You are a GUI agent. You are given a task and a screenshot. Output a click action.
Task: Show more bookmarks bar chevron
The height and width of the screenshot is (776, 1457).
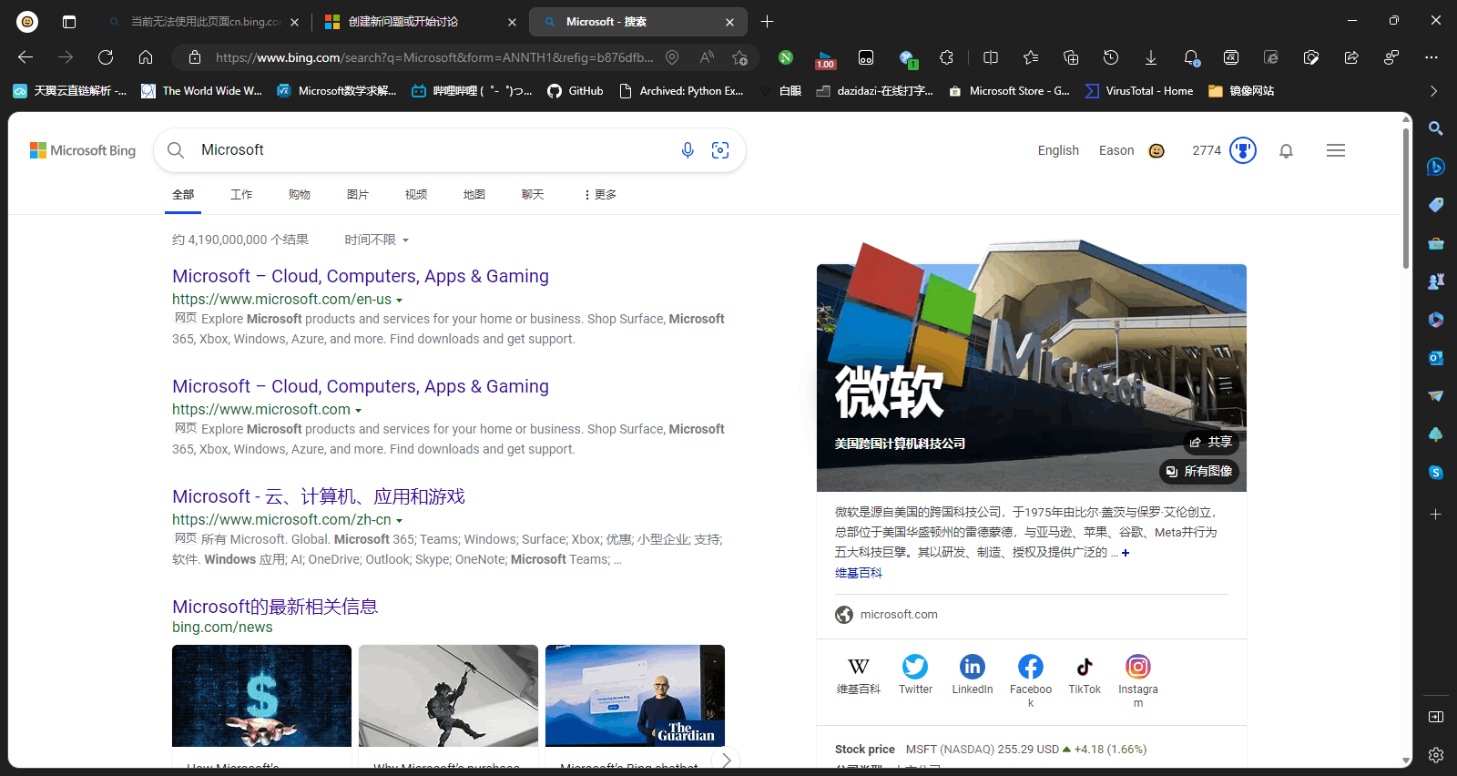tap(1433, 91)
